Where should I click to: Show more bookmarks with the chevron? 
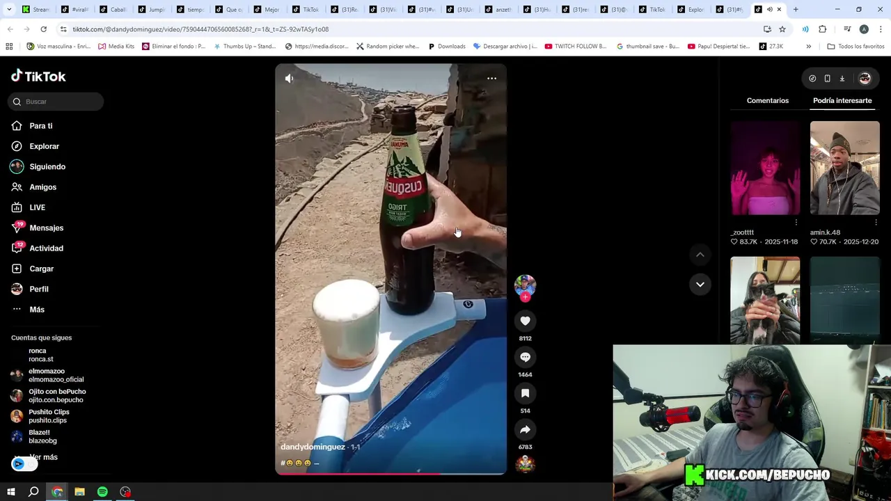coord(808,46)
